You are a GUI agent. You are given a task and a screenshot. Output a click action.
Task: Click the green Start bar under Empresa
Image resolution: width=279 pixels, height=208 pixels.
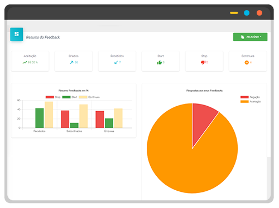pyautogui.click(x=109, y=123)
